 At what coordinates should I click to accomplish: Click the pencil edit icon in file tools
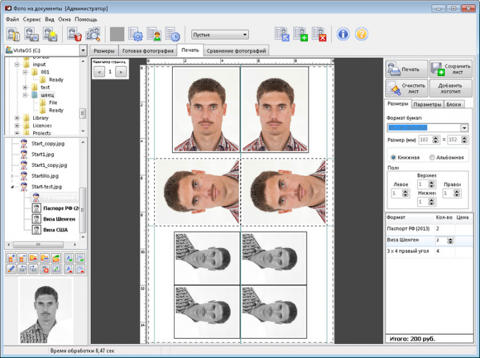(11, 269)
